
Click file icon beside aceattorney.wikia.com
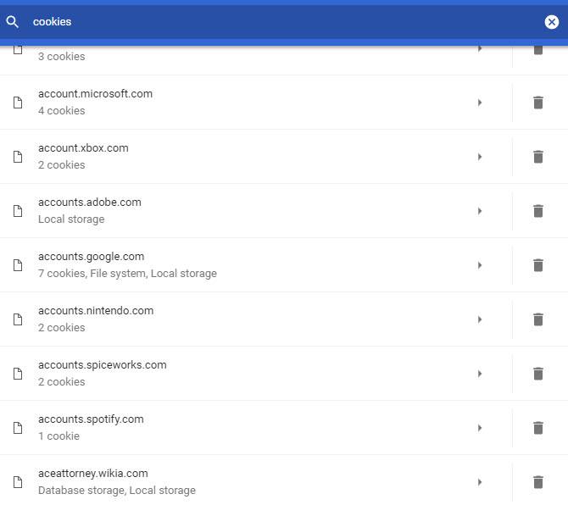click(18, 482)
